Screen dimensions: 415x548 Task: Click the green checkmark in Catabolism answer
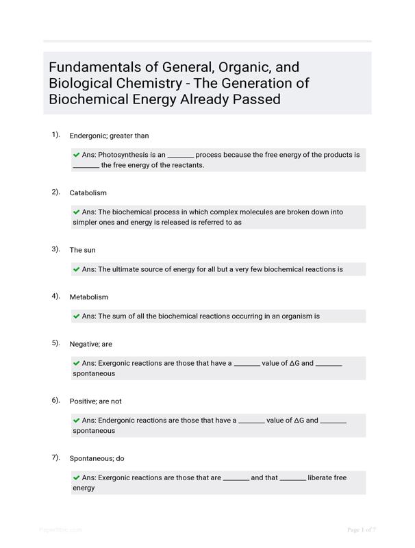click(x=76, y=212)
